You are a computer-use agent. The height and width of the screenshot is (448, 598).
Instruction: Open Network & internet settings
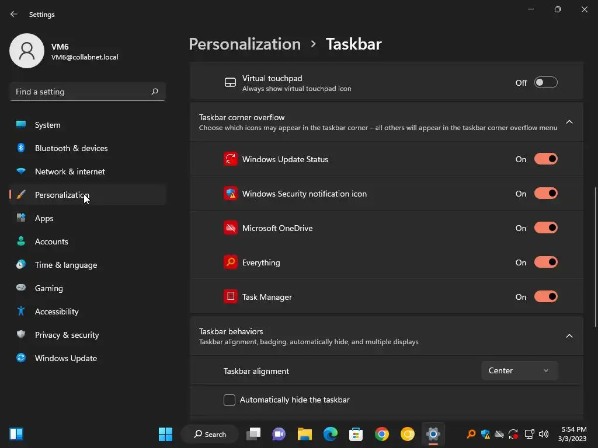pos(88,171)
